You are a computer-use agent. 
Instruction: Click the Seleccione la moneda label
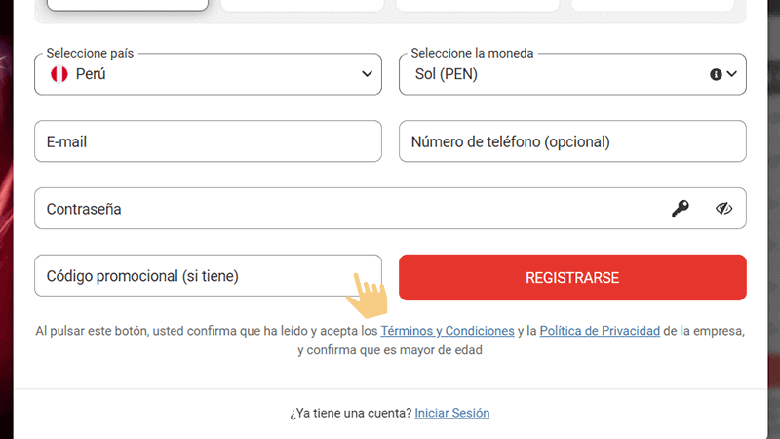(472, 53)
